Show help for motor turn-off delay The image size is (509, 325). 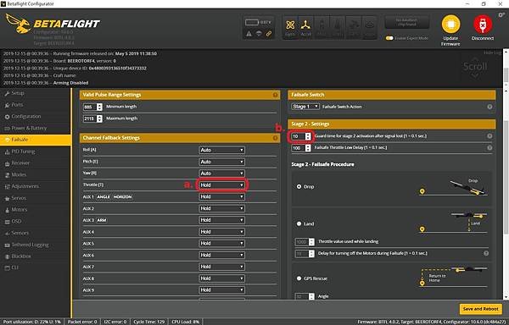tap(486, 253)
